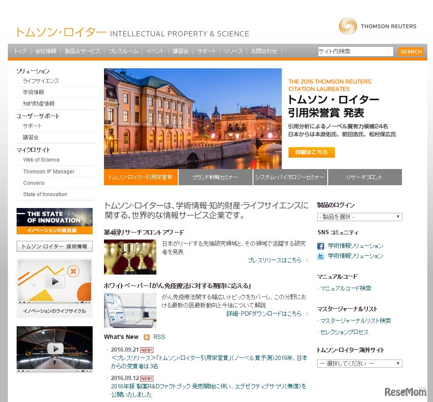Open サポート under ユーザーサポート sidebar
433x402 pixels.
pyautogui.click(x=32, y=126)
